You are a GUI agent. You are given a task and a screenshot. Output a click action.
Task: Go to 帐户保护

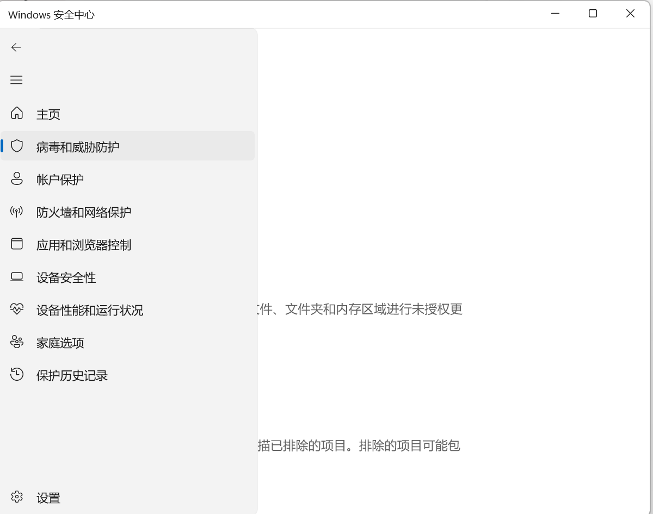pos(128,179)
